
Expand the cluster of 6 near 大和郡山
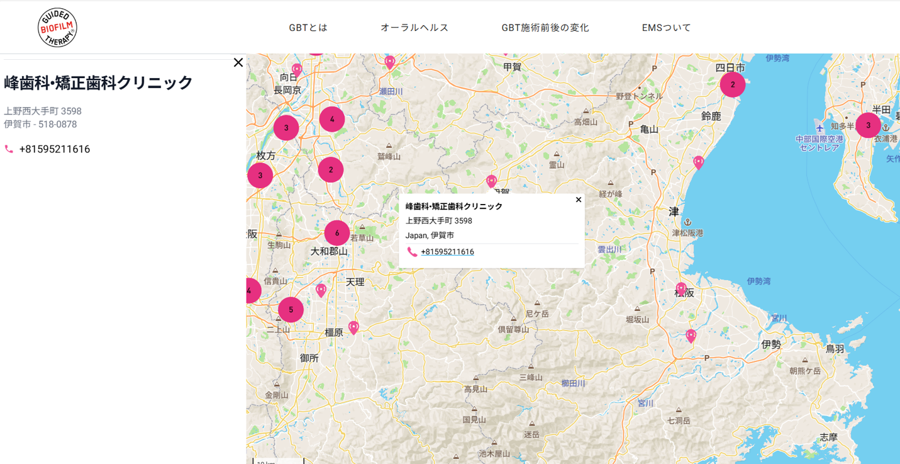337,233
